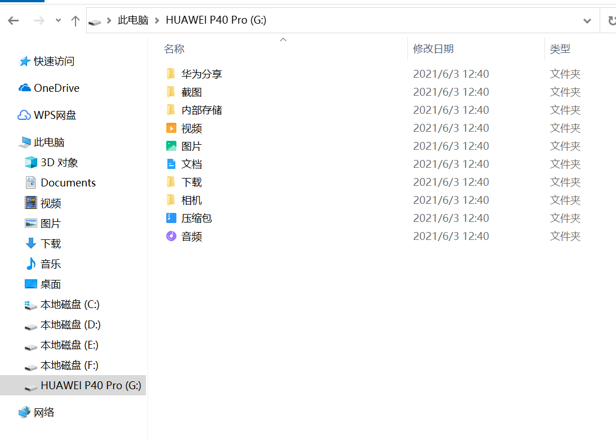
Task: Click the 视频 film strip sidebar icon
Action: click(31, 203)
